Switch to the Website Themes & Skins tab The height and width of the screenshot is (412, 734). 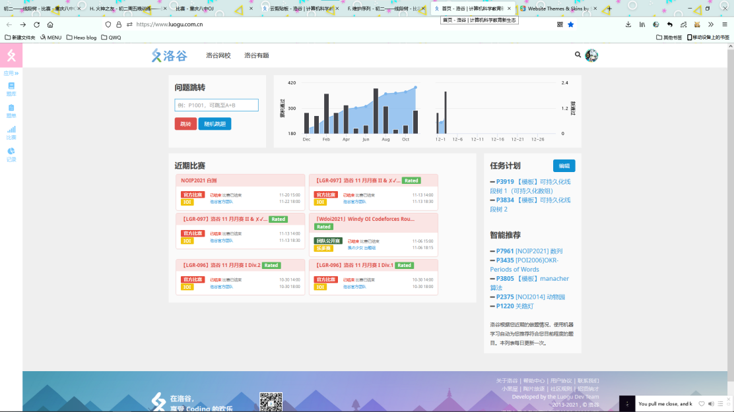pyautogui.click(x=558, y=9)
